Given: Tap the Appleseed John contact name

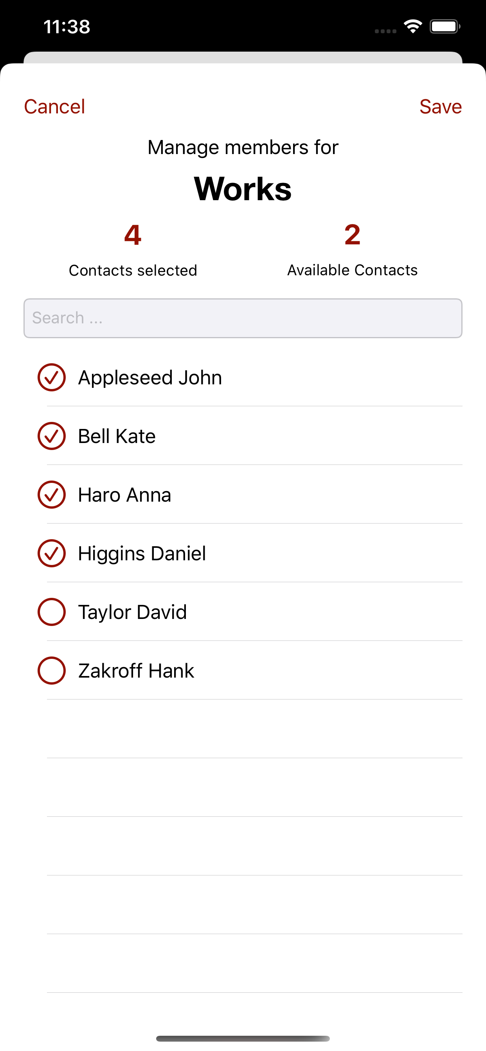Looking at the screenshot, I should coord(150,377).
